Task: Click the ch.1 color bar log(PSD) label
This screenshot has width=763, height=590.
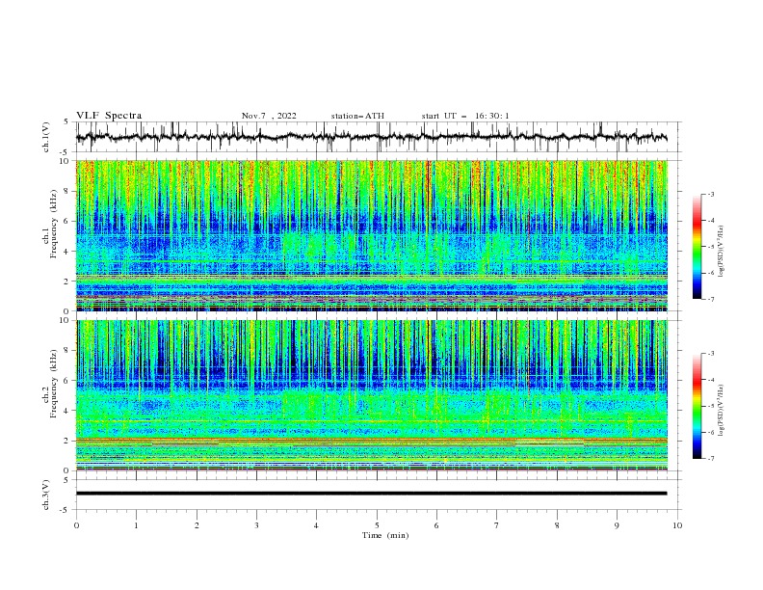Action: coord(722,252)
